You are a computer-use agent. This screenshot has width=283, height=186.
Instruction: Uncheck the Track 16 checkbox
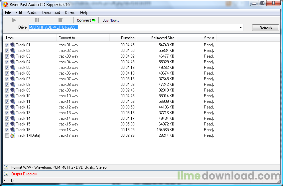7,130
